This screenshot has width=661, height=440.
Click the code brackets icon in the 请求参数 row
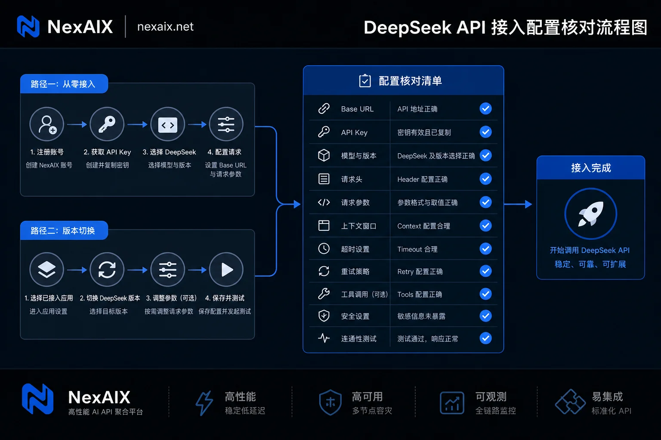tap(324, 202)
